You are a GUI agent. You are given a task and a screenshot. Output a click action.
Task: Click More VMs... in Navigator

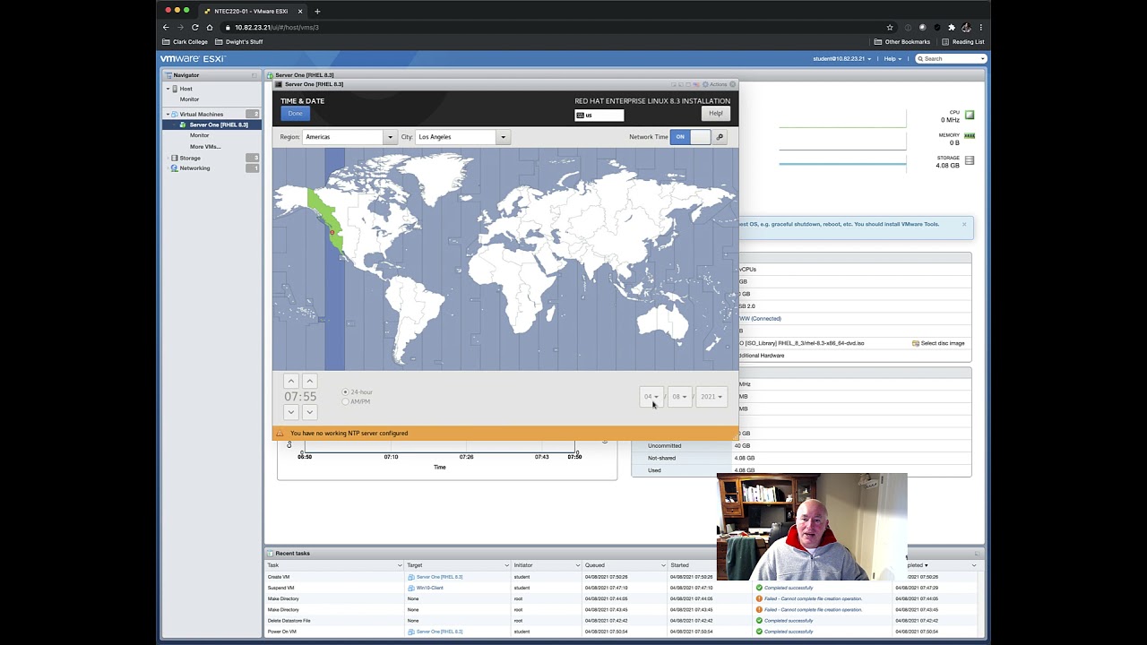(x=204, y=146)
